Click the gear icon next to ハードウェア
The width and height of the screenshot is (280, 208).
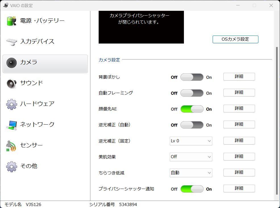coord(12,104)
